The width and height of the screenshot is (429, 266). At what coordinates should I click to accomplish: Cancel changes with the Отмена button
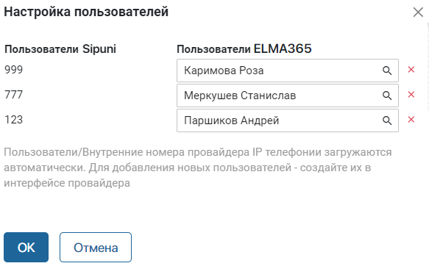(x=96, y=247)
